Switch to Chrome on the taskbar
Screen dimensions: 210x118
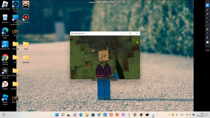[x=135, y=115]
